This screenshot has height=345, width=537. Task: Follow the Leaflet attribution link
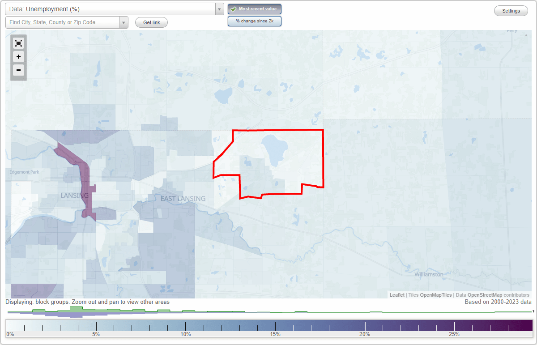pyautogui.click(x=396, y=295)
